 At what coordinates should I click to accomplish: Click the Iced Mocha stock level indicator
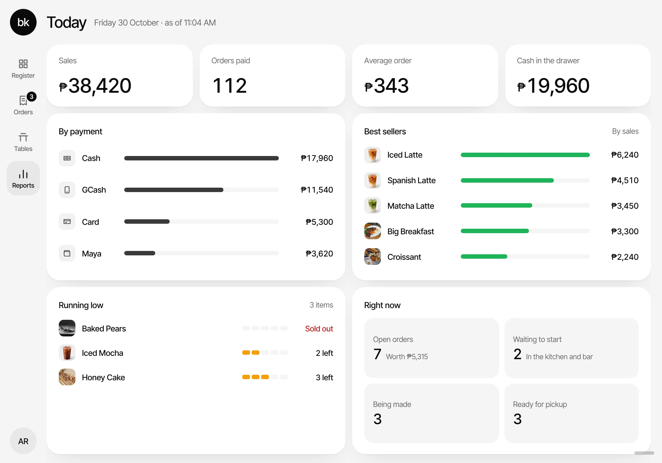tap(265, 353)
